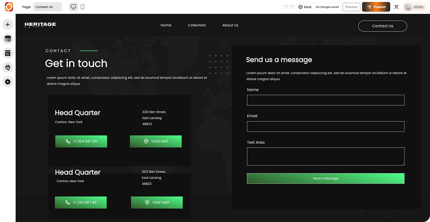This screenshot has width=430, height=222.
Task: Open the page layout sections panel
Action: click(8, 39)
